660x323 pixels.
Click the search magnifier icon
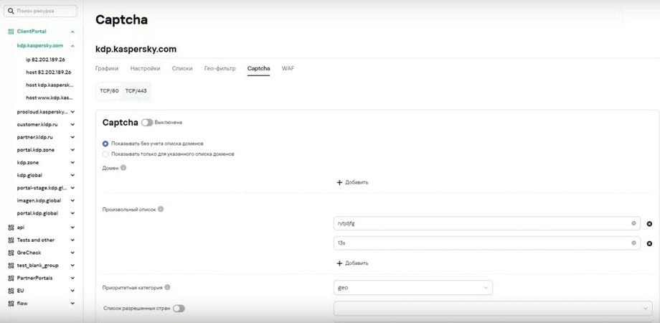[x=11, y=11]
